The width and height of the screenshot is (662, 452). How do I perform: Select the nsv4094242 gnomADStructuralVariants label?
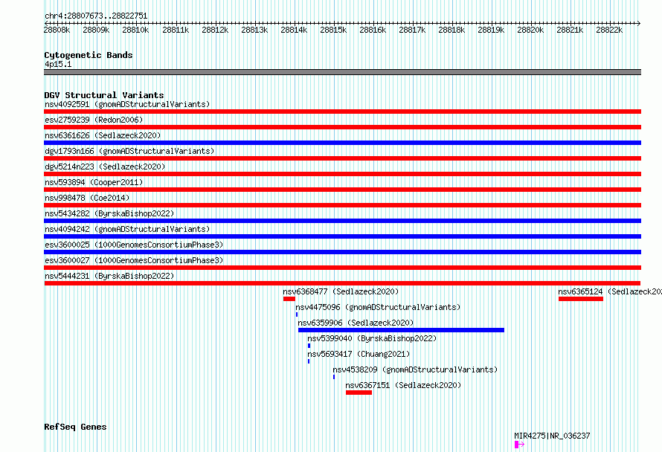pyautogui.click(x=127, y=229)
